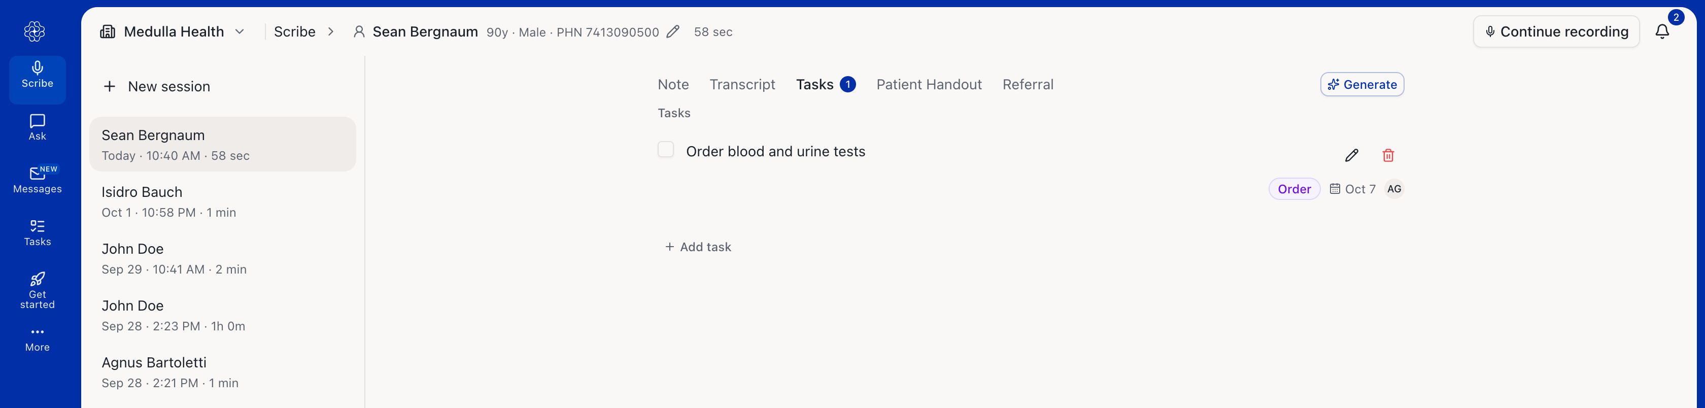Click the AG assignee avatar
The height and width of the screenshot is (408, 1705).
(1394, 189)
